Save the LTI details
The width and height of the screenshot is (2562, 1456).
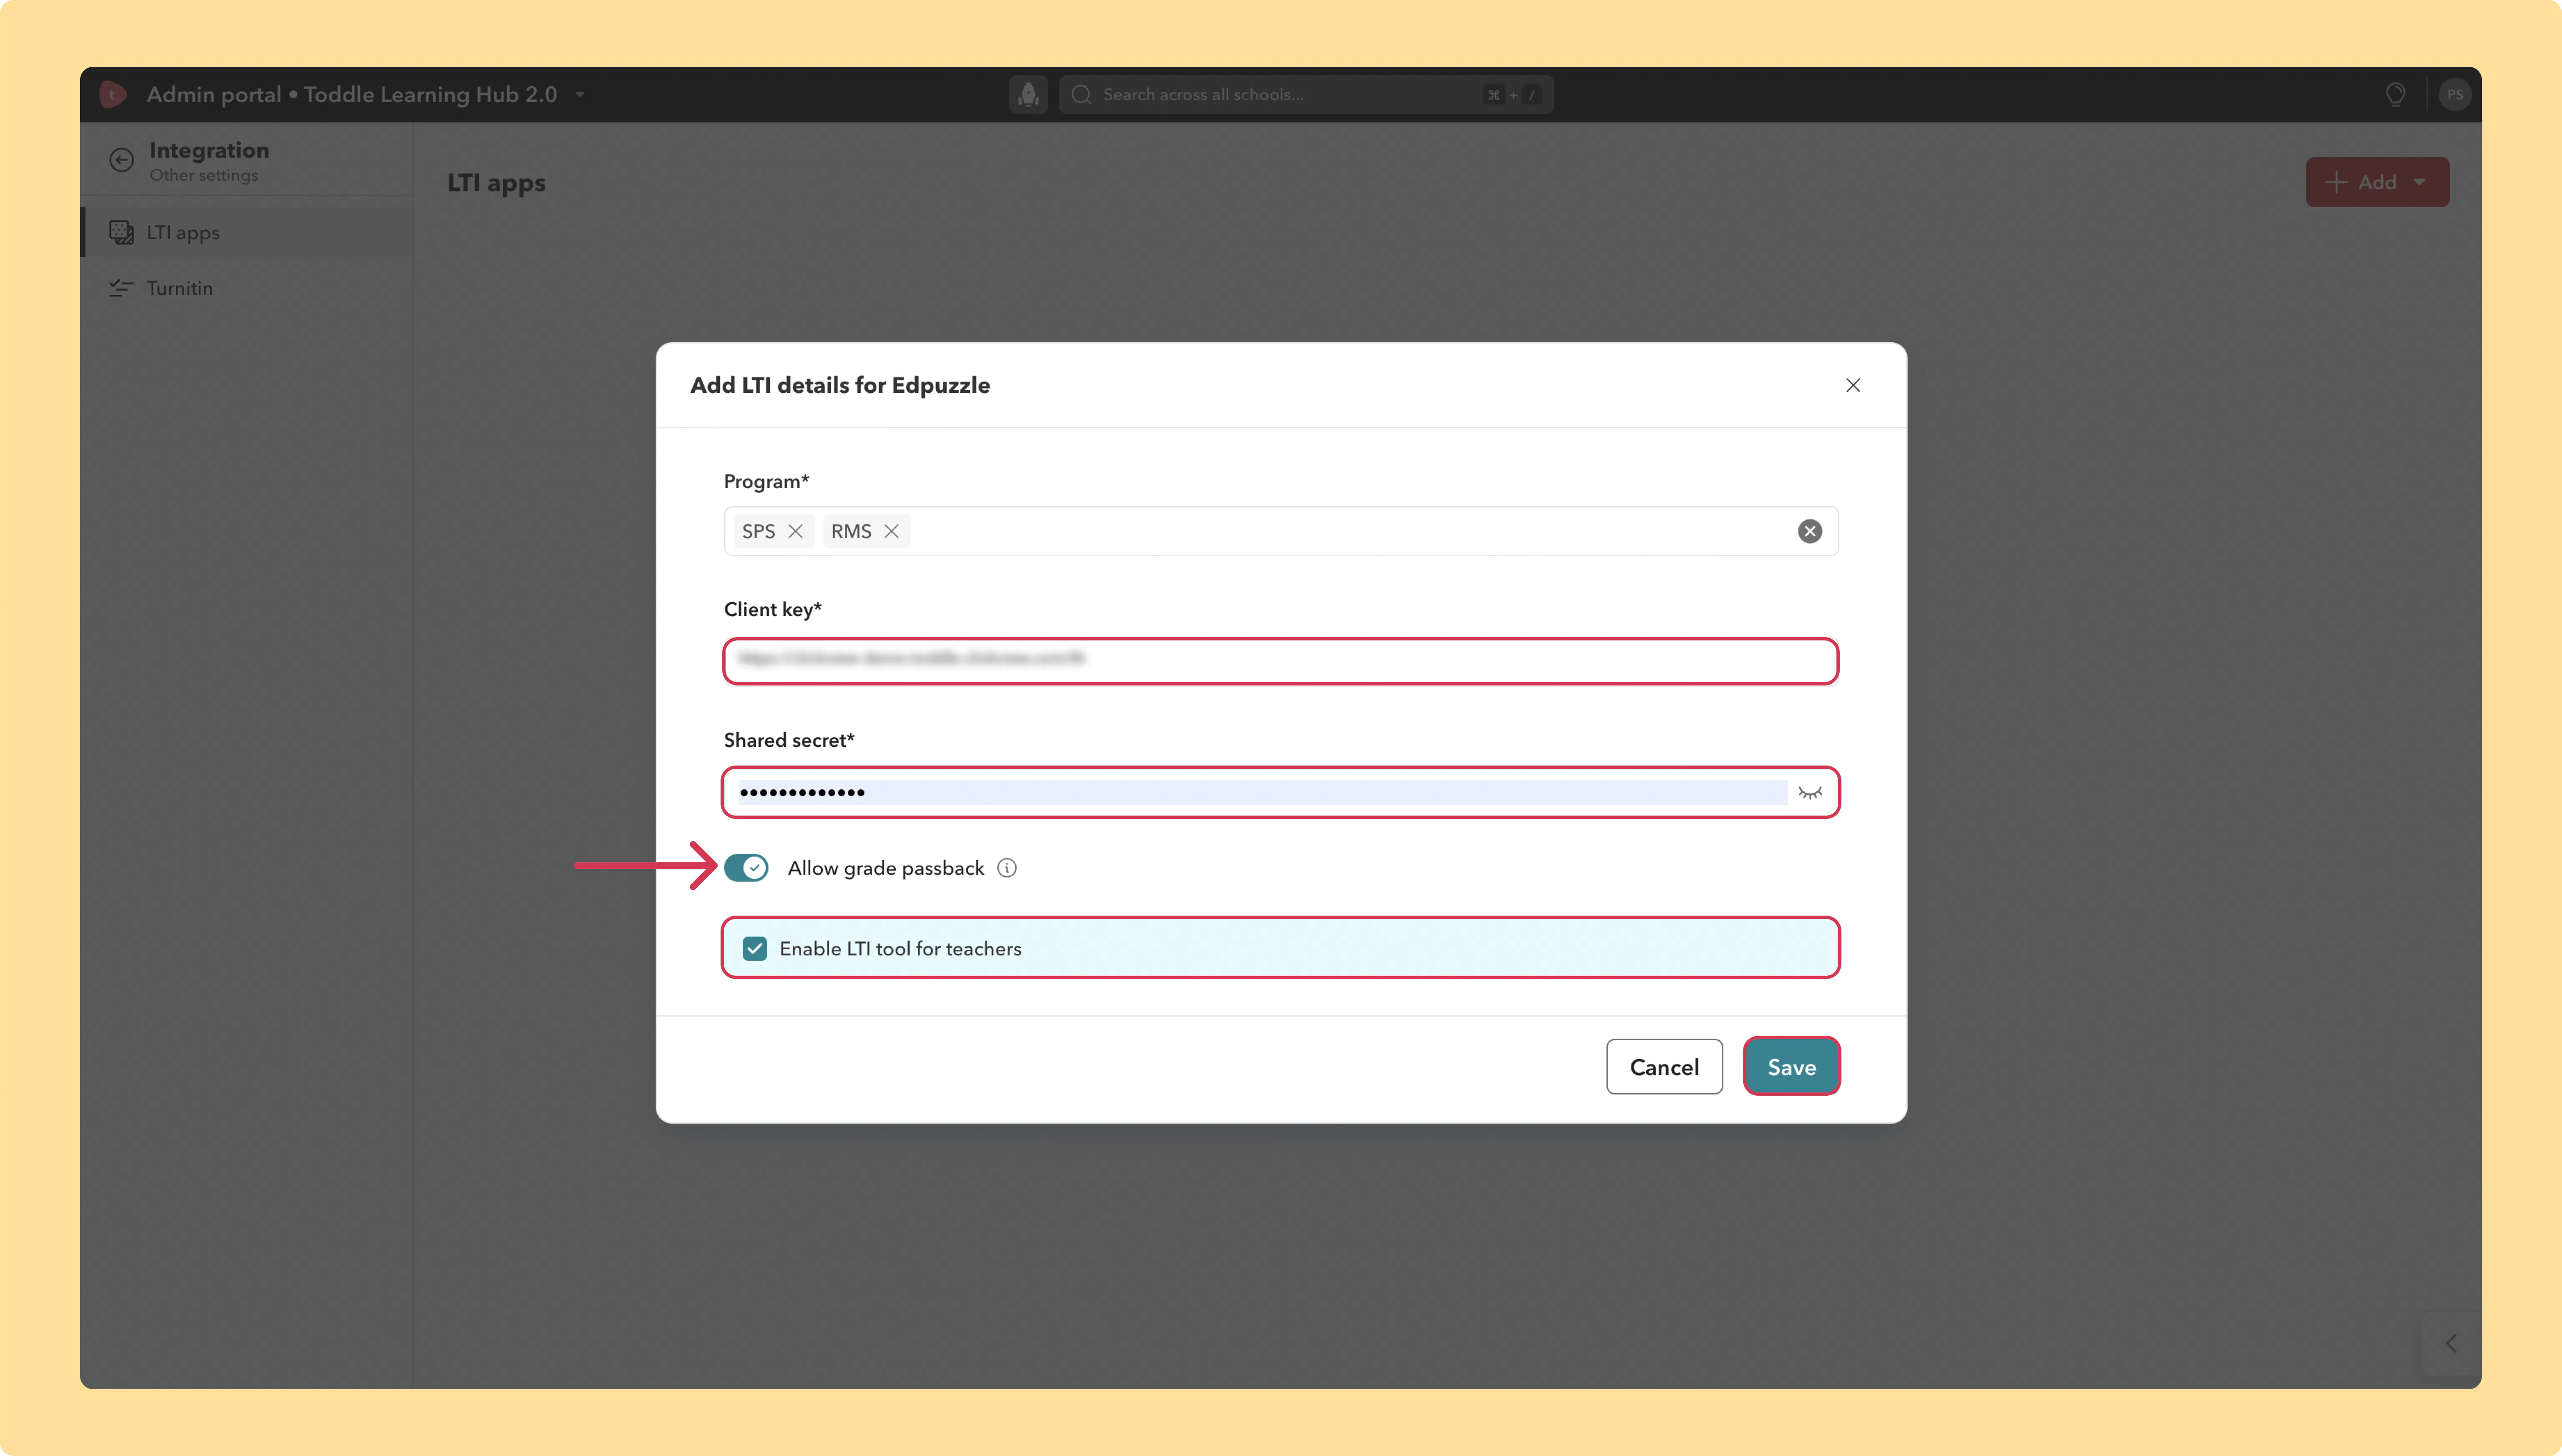point(1792,1066)
